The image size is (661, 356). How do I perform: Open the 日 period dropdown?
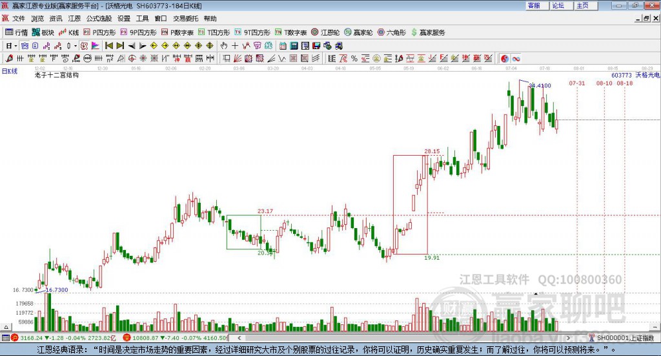click(12, 46)
